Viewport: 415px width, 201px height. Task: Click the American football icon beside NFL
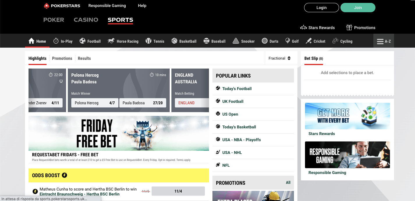218,165
